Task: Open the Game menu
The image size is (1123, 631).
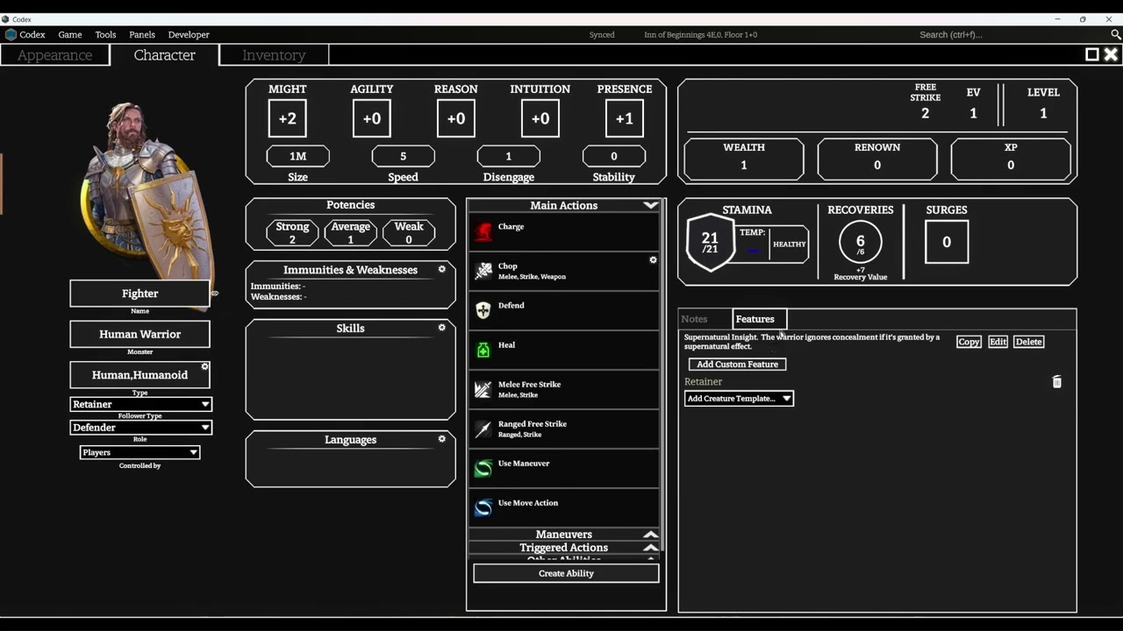Action: coord(70,35)
